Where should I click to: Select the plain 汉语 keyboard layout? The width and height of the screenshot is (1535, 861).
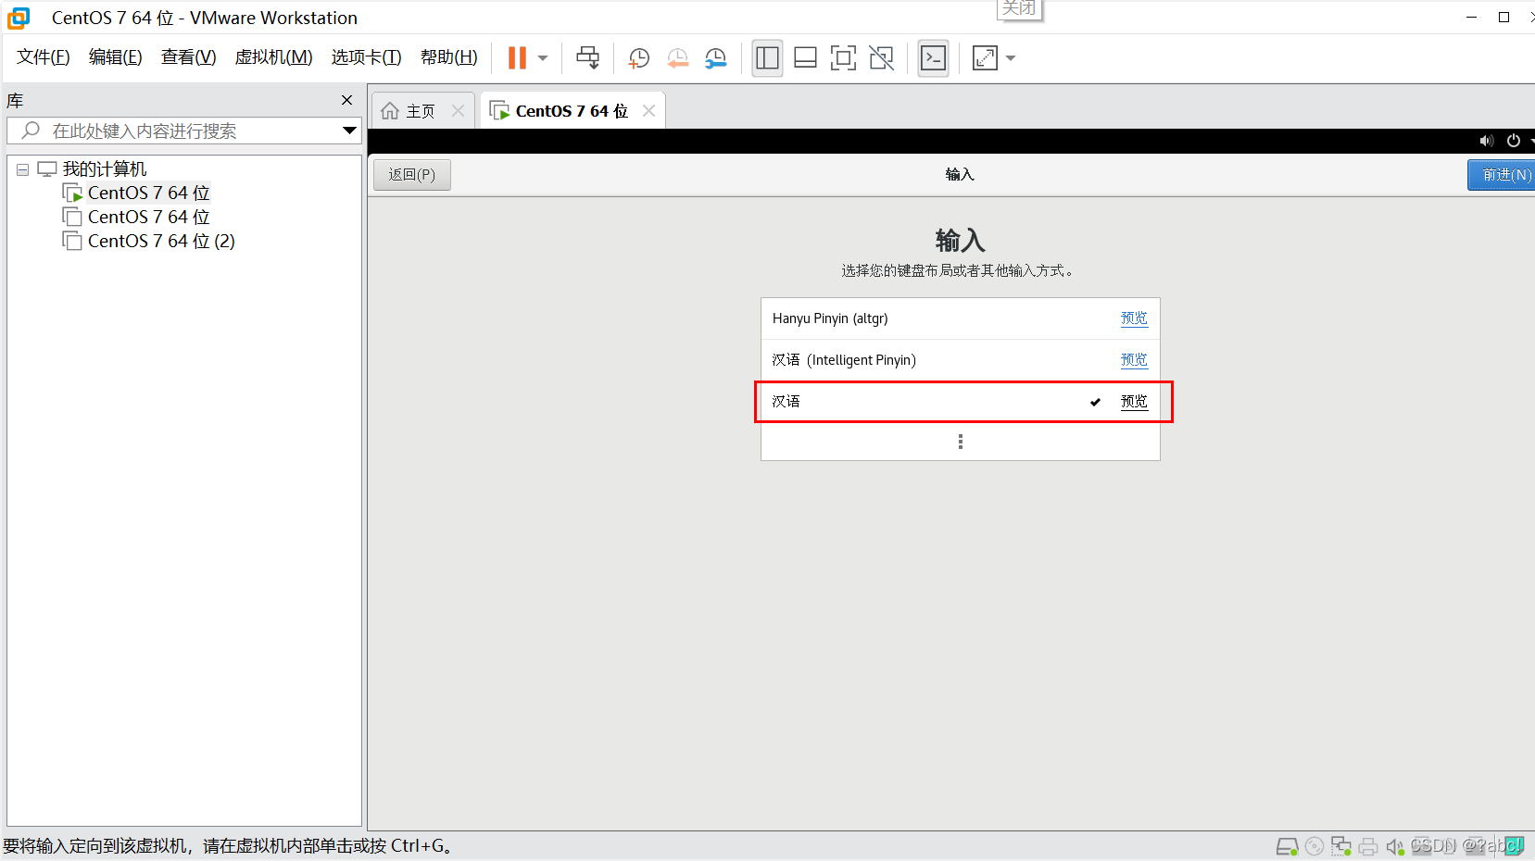pos(961,402)
